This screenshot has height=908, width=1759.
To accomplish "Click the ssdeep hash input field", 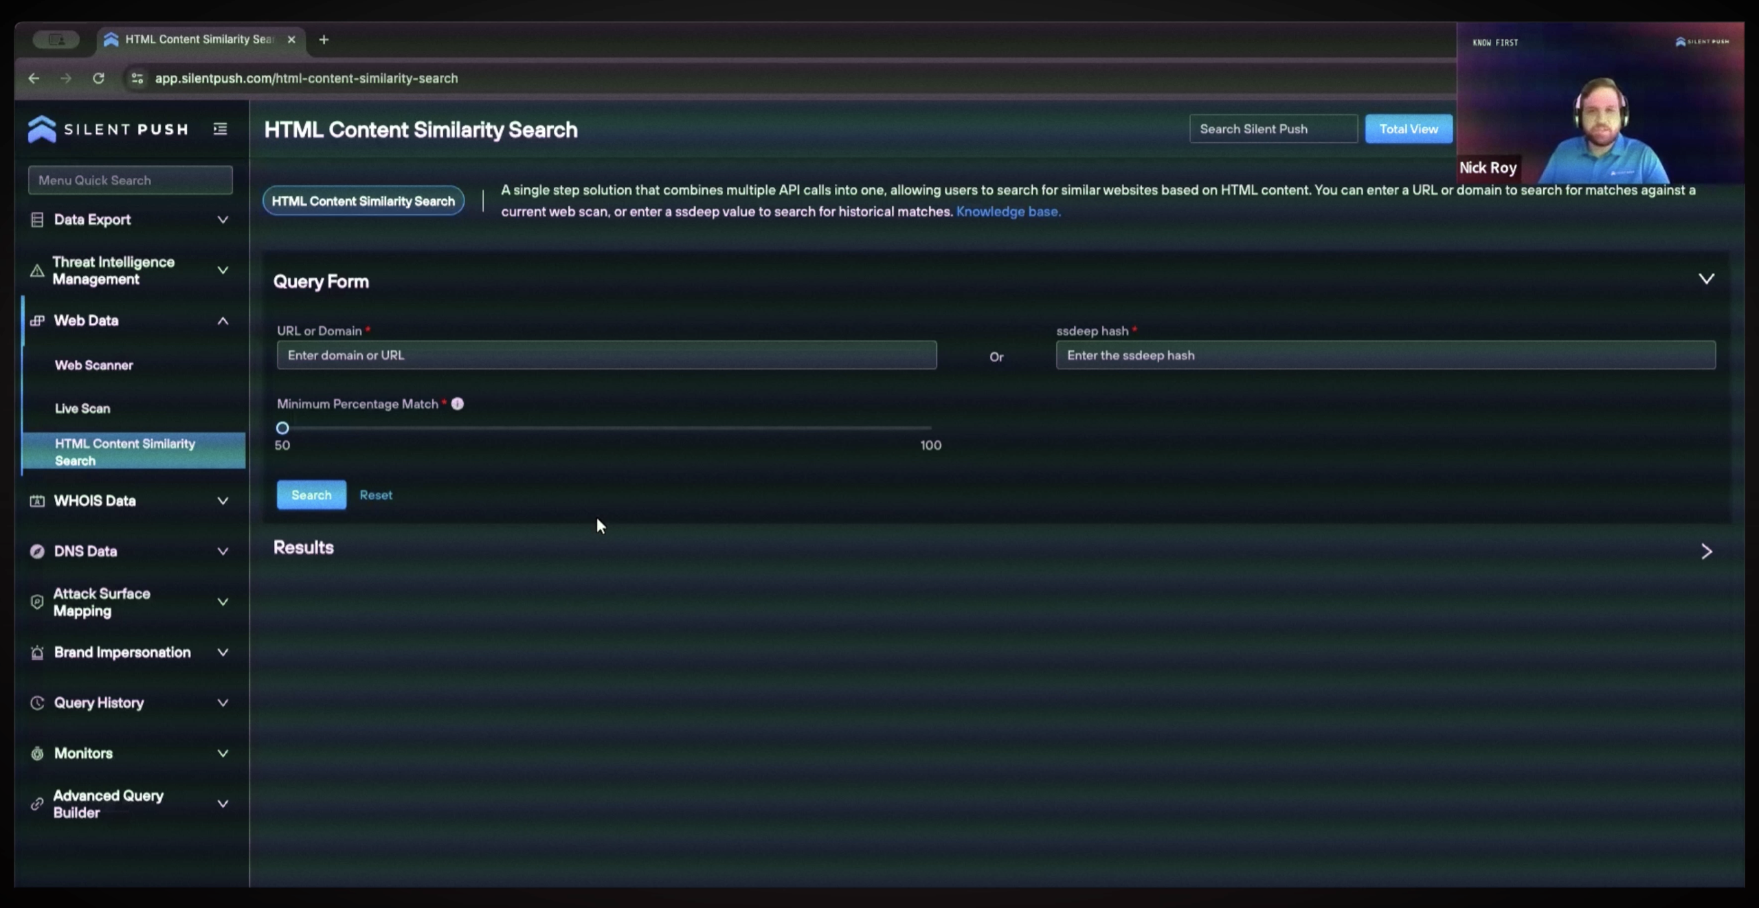I will tap(1385, 355).
